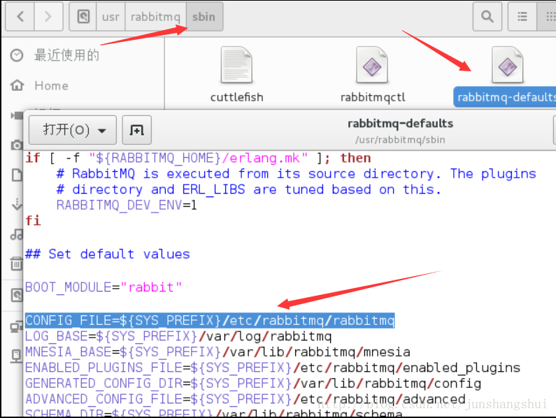Image resolution: width=556 pixels, height=418 pixels.
Task: Switch to list view
Action: pos(522,17)
